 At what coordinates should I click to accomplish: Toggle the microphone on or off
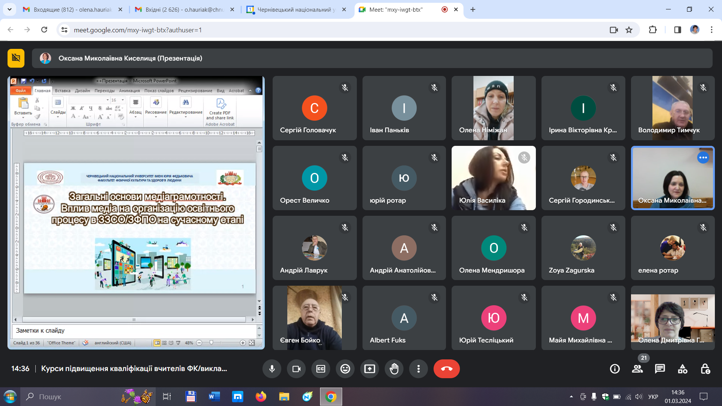(x=272, y=369)
